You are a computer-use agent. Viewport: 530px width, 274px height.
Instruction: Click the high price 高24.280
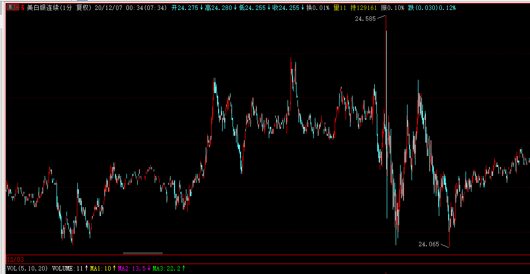(219, 8)
